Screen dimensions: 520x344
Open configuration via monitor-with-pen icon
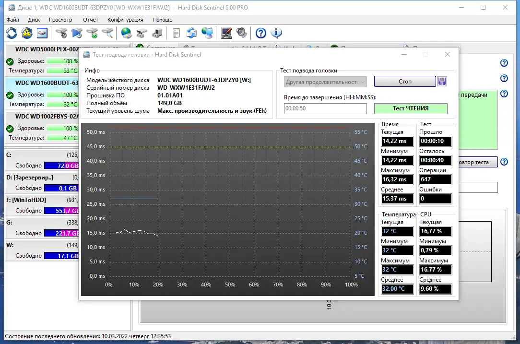226,33
